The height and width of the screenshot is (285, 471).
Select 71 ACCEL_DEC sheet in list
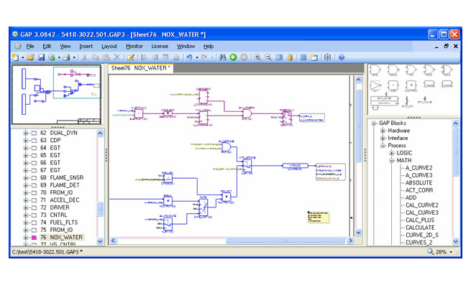point(60,200)
